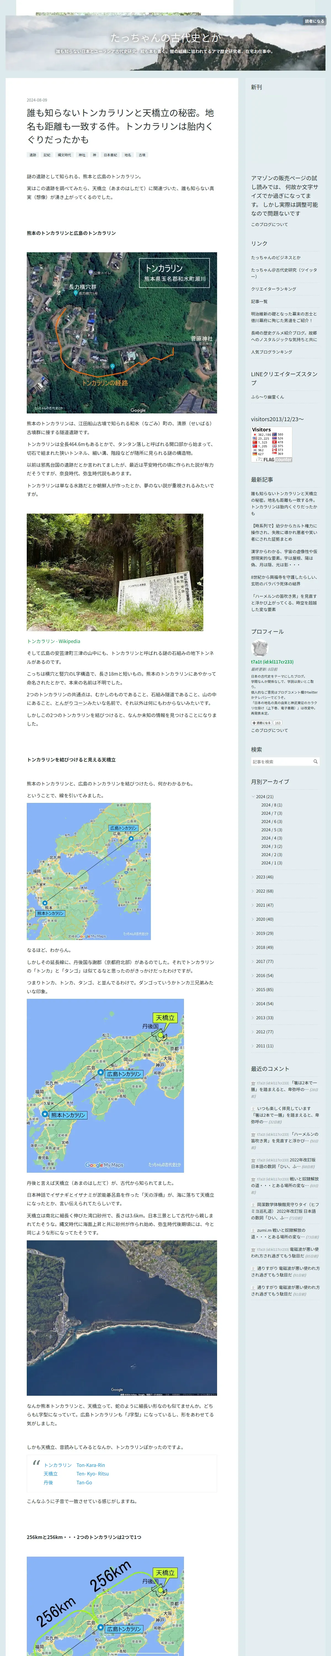Click the search magnifier icon in sidebar
Image resolution: width=331 pixels, height=1656 pixels.
coord(315,761)
